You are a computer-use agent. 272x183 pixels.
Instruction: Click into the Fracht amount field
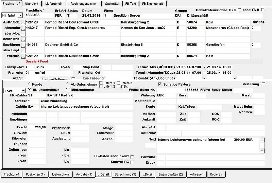(x=37, y=127)
